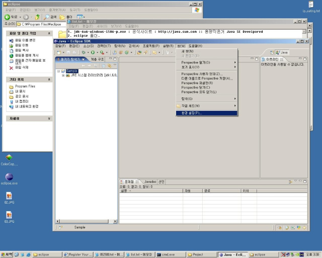Open the Package Explorer view menu triangle
Screen dimensions: 322x258
pyautogui.click(x=115, y=65)
